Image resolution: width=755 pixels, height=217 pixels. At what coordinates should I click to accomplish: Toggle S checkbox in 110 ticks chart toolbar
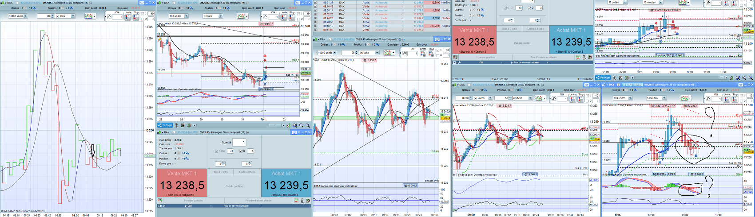point(143,14)
